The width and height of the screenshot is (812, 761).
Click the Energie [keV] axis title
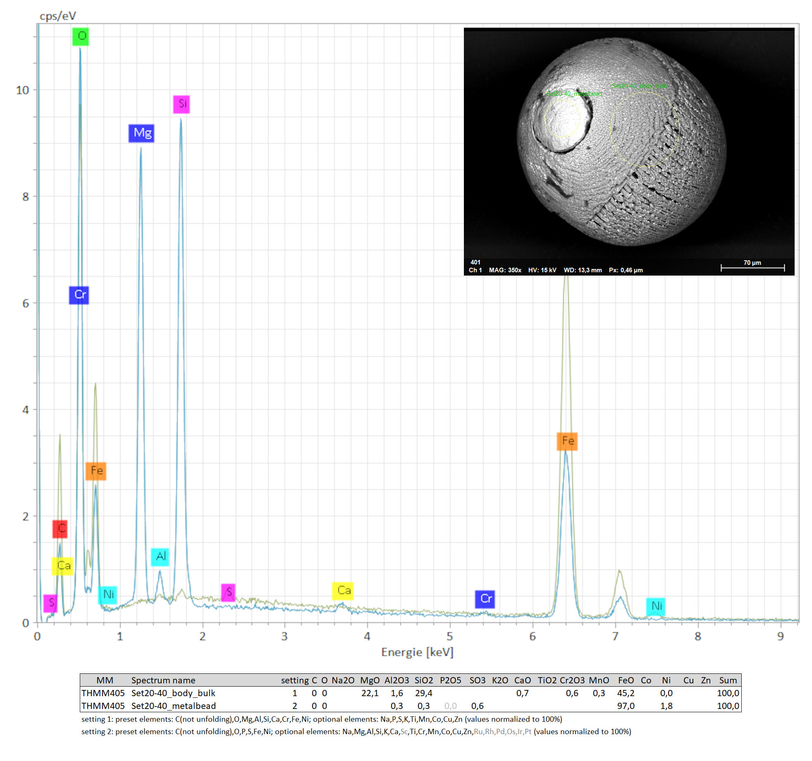pyautogui.click(x=417, y=652)
